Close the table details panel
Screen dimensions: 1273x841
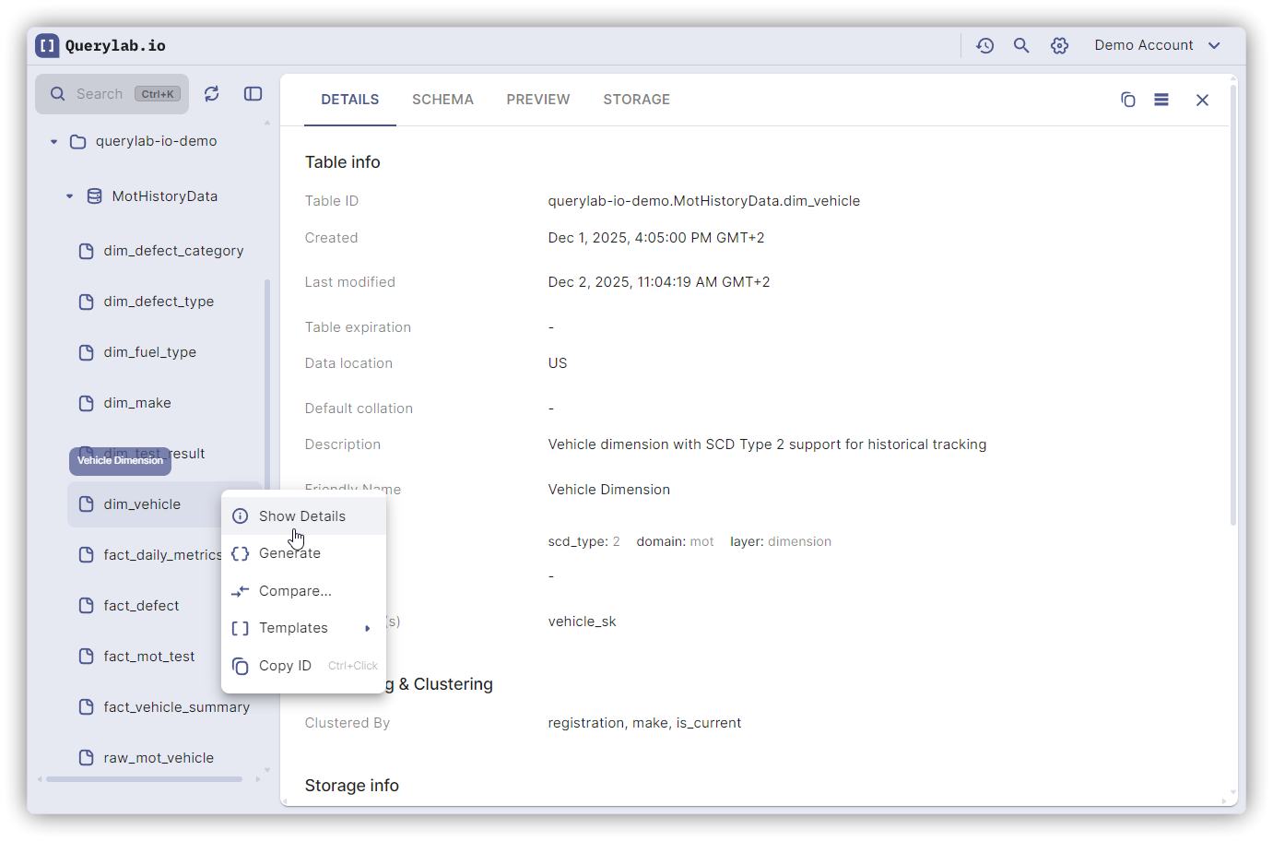[x=1202, y=100]
